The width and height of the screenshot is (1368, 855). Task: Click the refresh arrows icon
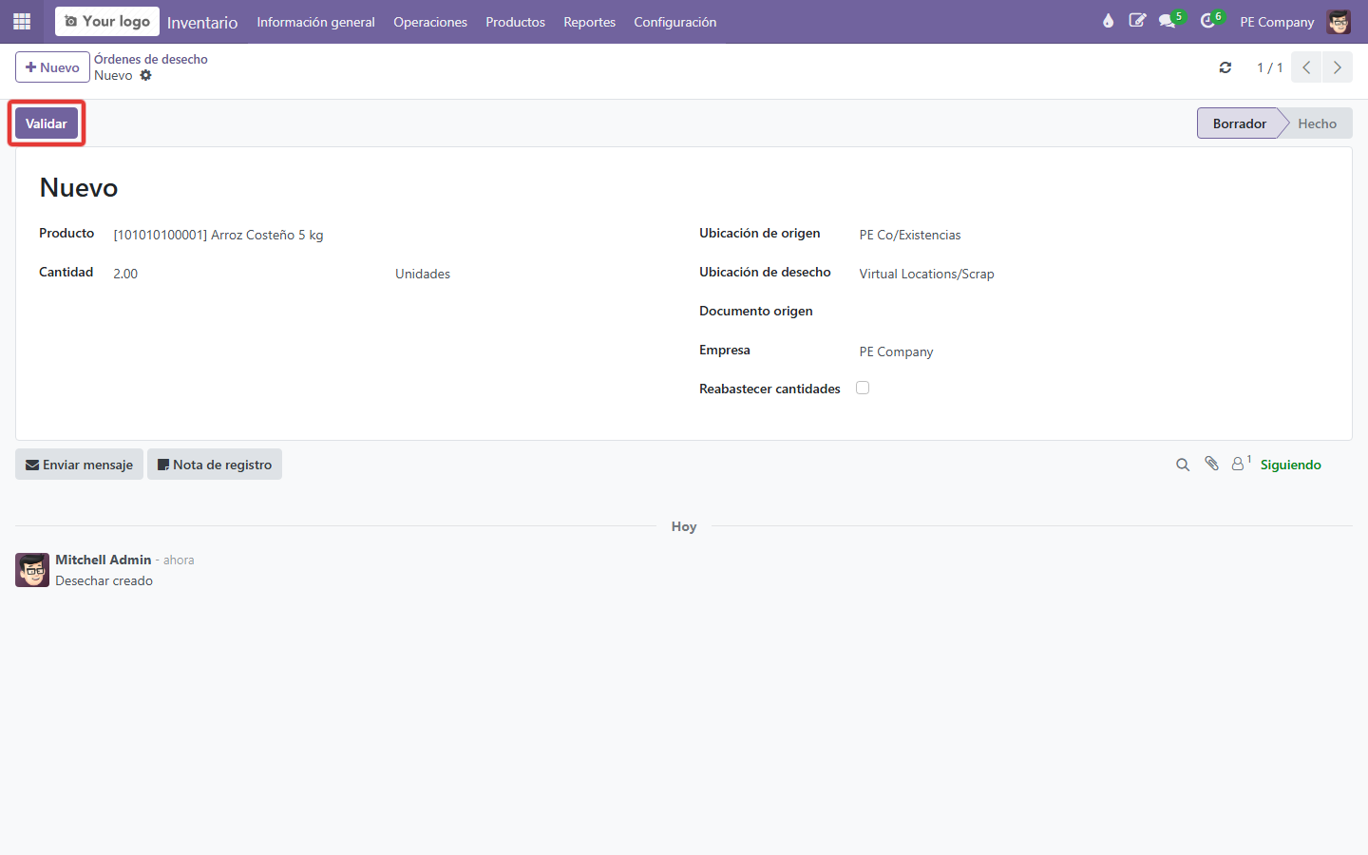point(1225,67)
